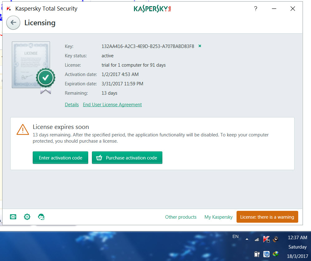Screen dimensions: 311x261
Task: Open End User License Agreement link
Action: pyautogui.click(x=112, y=105)
